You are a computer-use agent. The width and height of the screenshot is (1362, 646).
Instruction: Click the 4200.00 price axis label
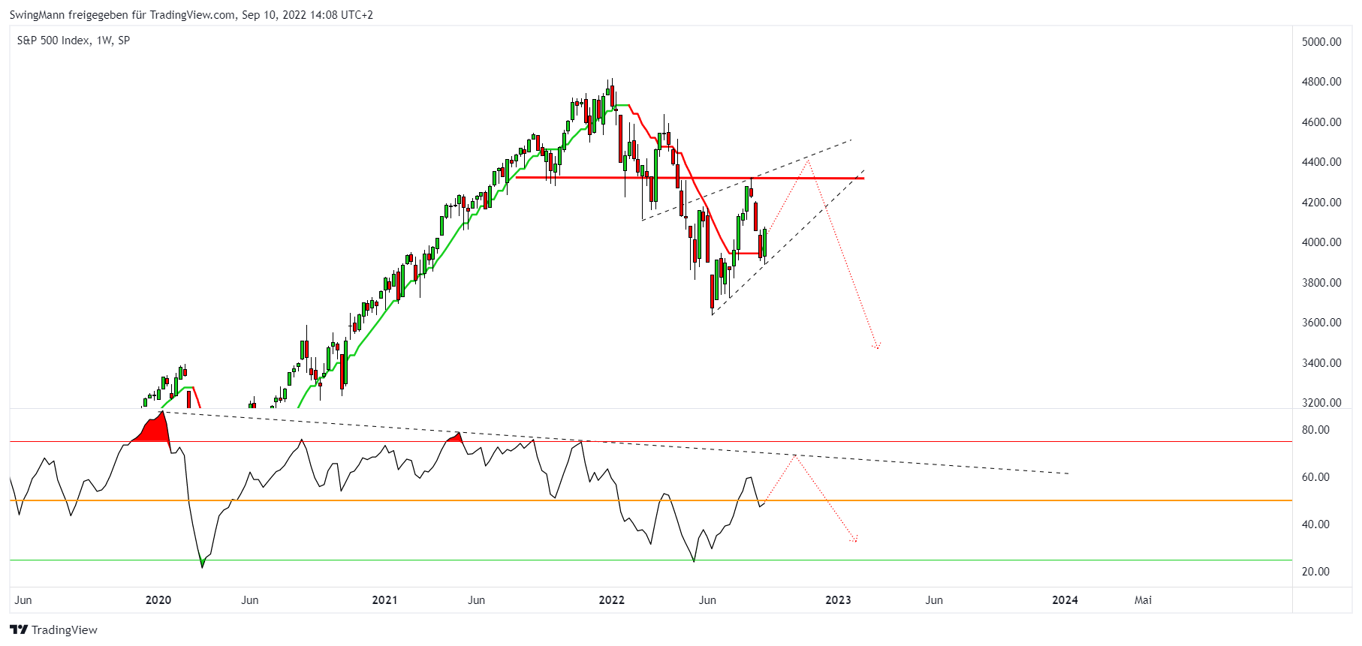1321,203
